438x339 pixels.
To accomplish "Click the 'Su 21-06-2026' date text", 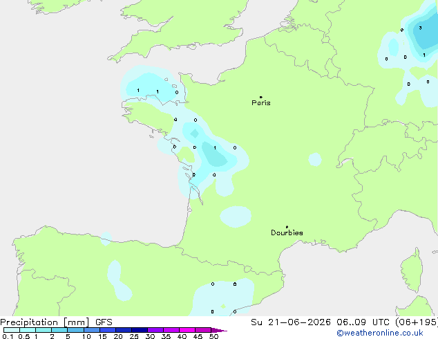I will click(291, 322).
